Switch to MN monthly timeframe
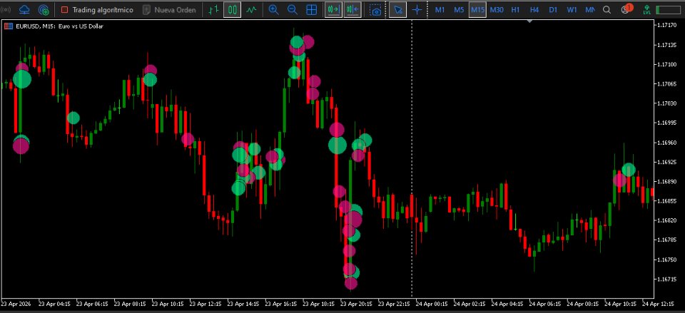Screen dimensions: 685x313 [590, 9]
